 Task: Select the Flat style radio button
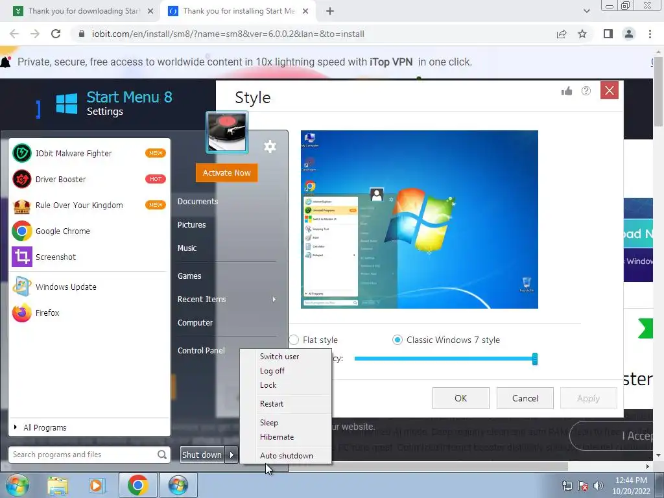(294, 340)
